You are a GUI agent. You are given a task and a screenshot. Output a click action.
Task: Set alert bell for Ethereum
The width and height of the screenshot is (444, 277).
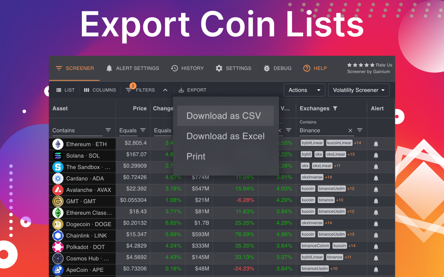376,144
